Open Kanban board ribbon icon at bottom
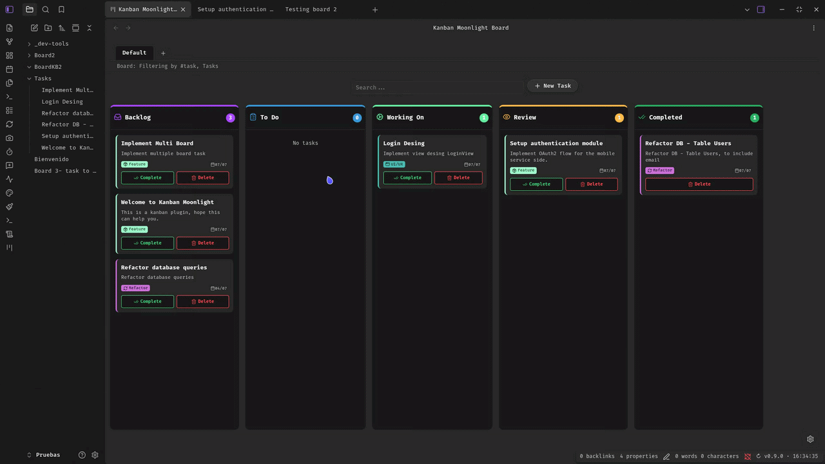Image resolution: width=825 pixels, height=464 pixels. [x=9, y=247]
